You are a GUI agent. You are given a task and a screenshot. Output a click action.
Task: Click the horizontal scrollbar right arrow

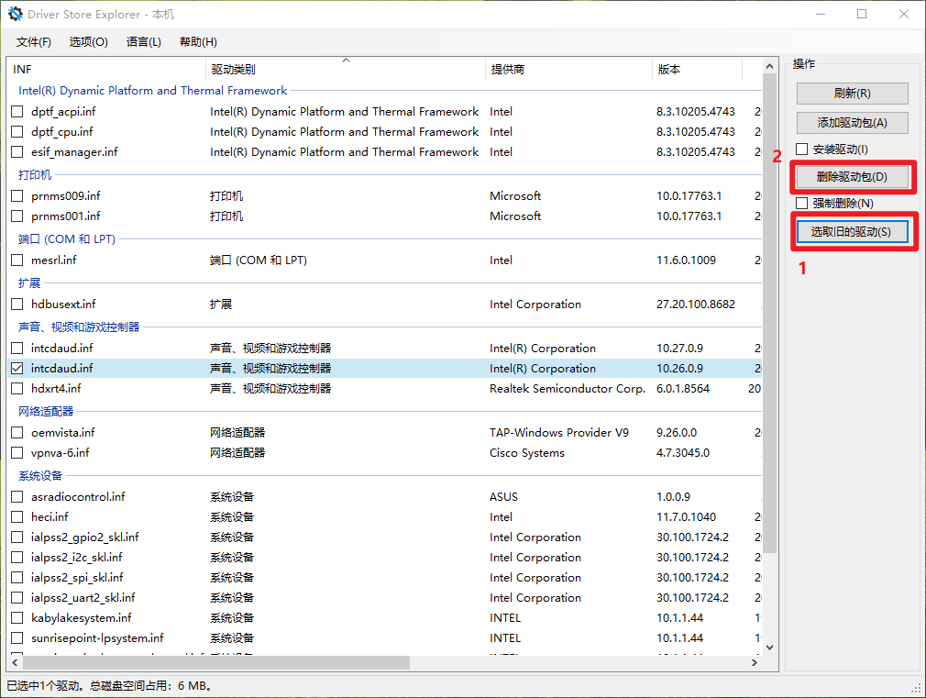click(755, 662)
